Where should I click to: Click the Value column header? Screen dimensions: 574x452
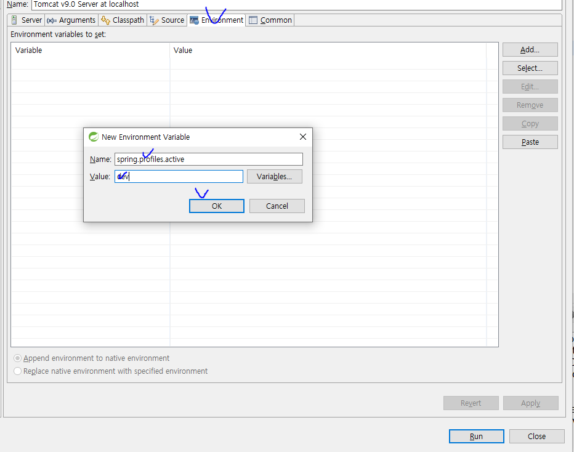point(328,50)
